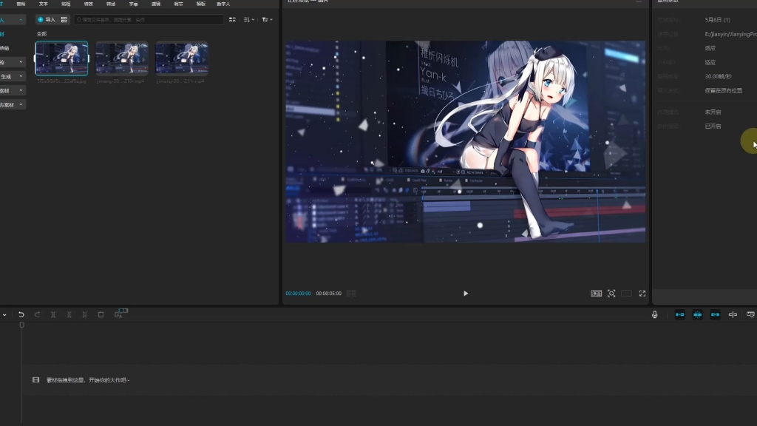Select the selected jpg image thumbnail

coord(62,58)
